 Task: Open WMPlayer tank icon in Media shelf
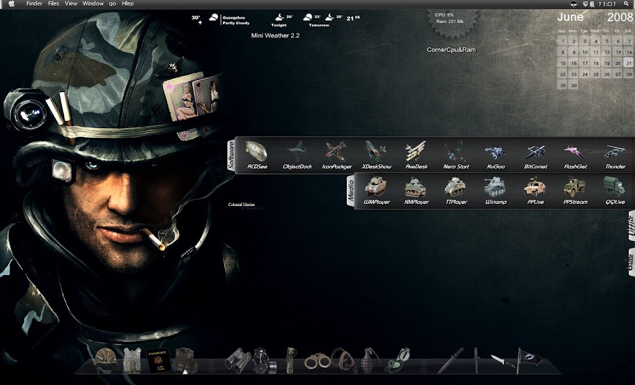point(376,191)
